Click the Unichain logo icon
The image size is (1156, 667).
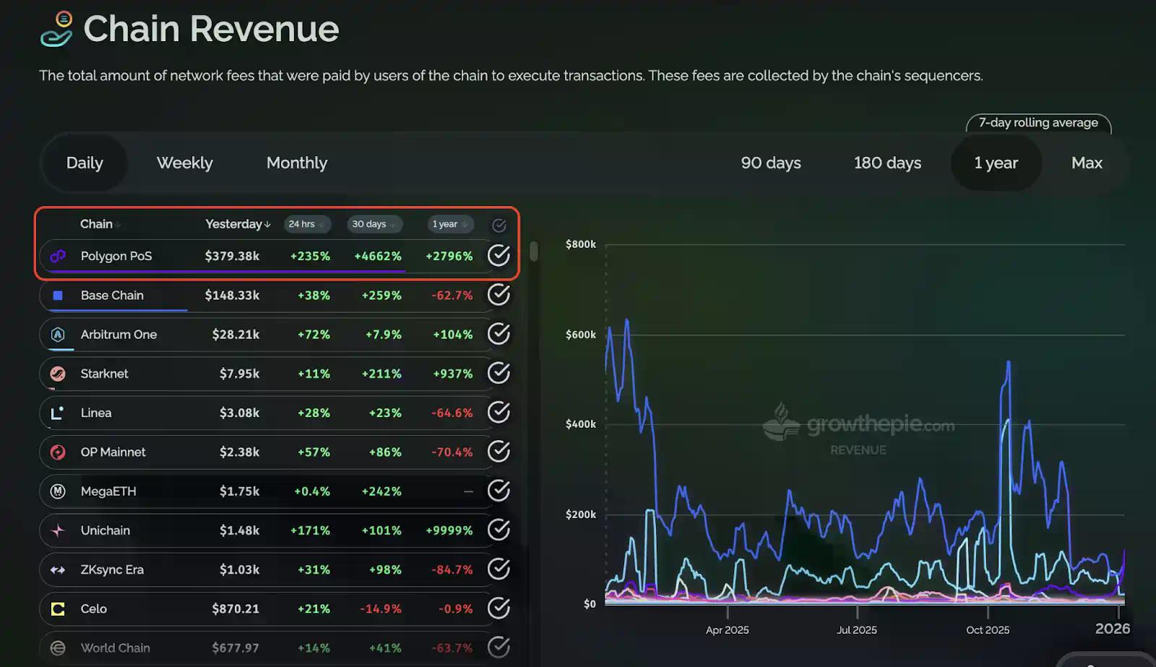coord(58,530)
